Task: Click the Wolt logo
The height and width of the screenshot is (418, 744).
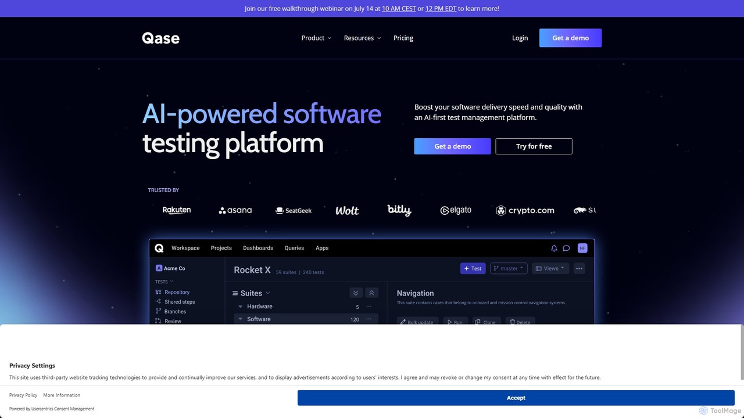Action: pos(347,210)
